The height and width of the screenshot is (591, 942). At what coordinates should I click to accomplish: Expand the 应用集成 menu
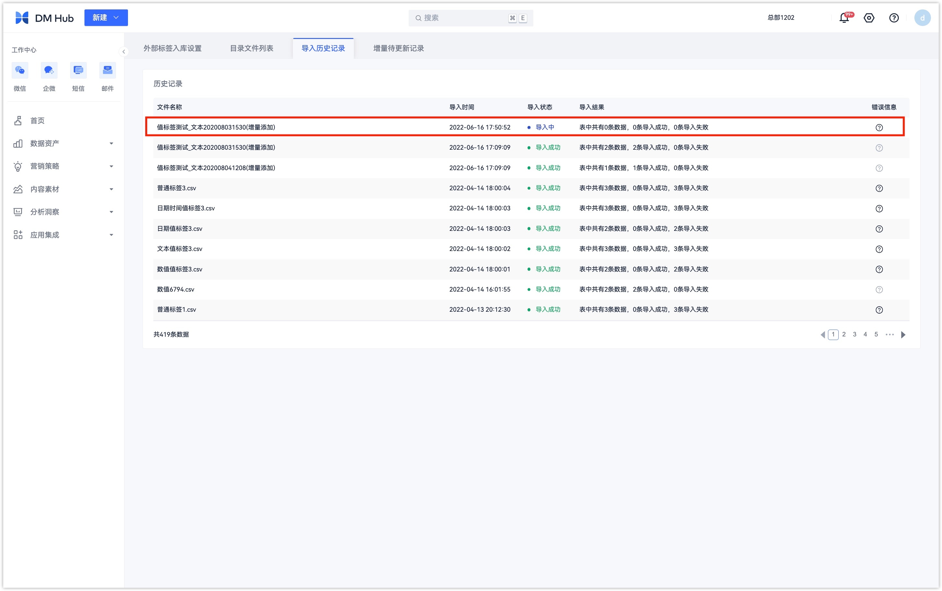click(x=64, y=235)
